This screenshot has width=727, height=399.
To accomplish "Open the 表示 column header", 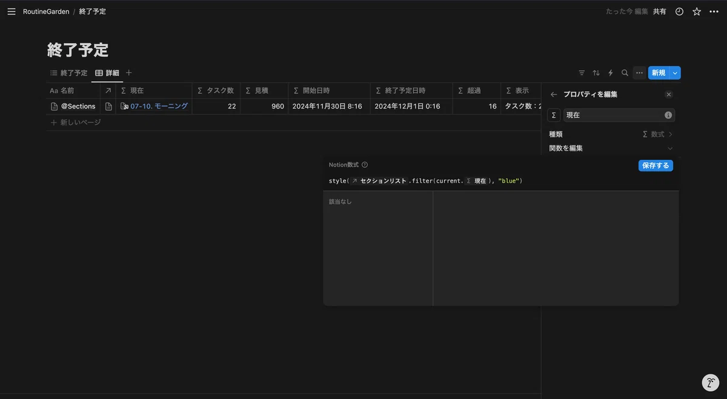I will click(x=521, y=90).
